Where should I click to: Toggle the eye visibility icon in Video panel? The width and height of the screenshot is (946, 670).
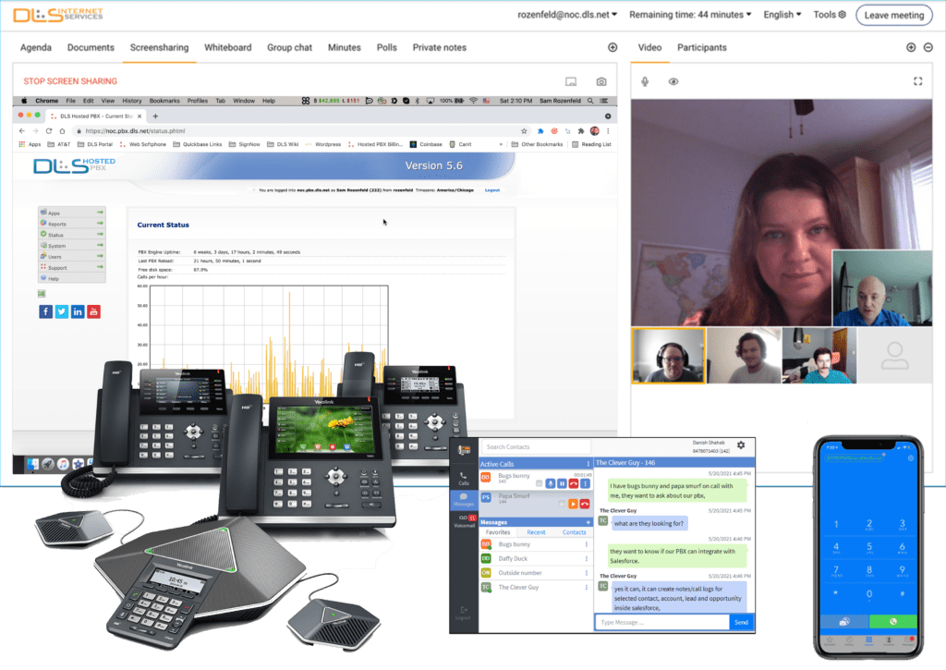(x=673, y=81)
